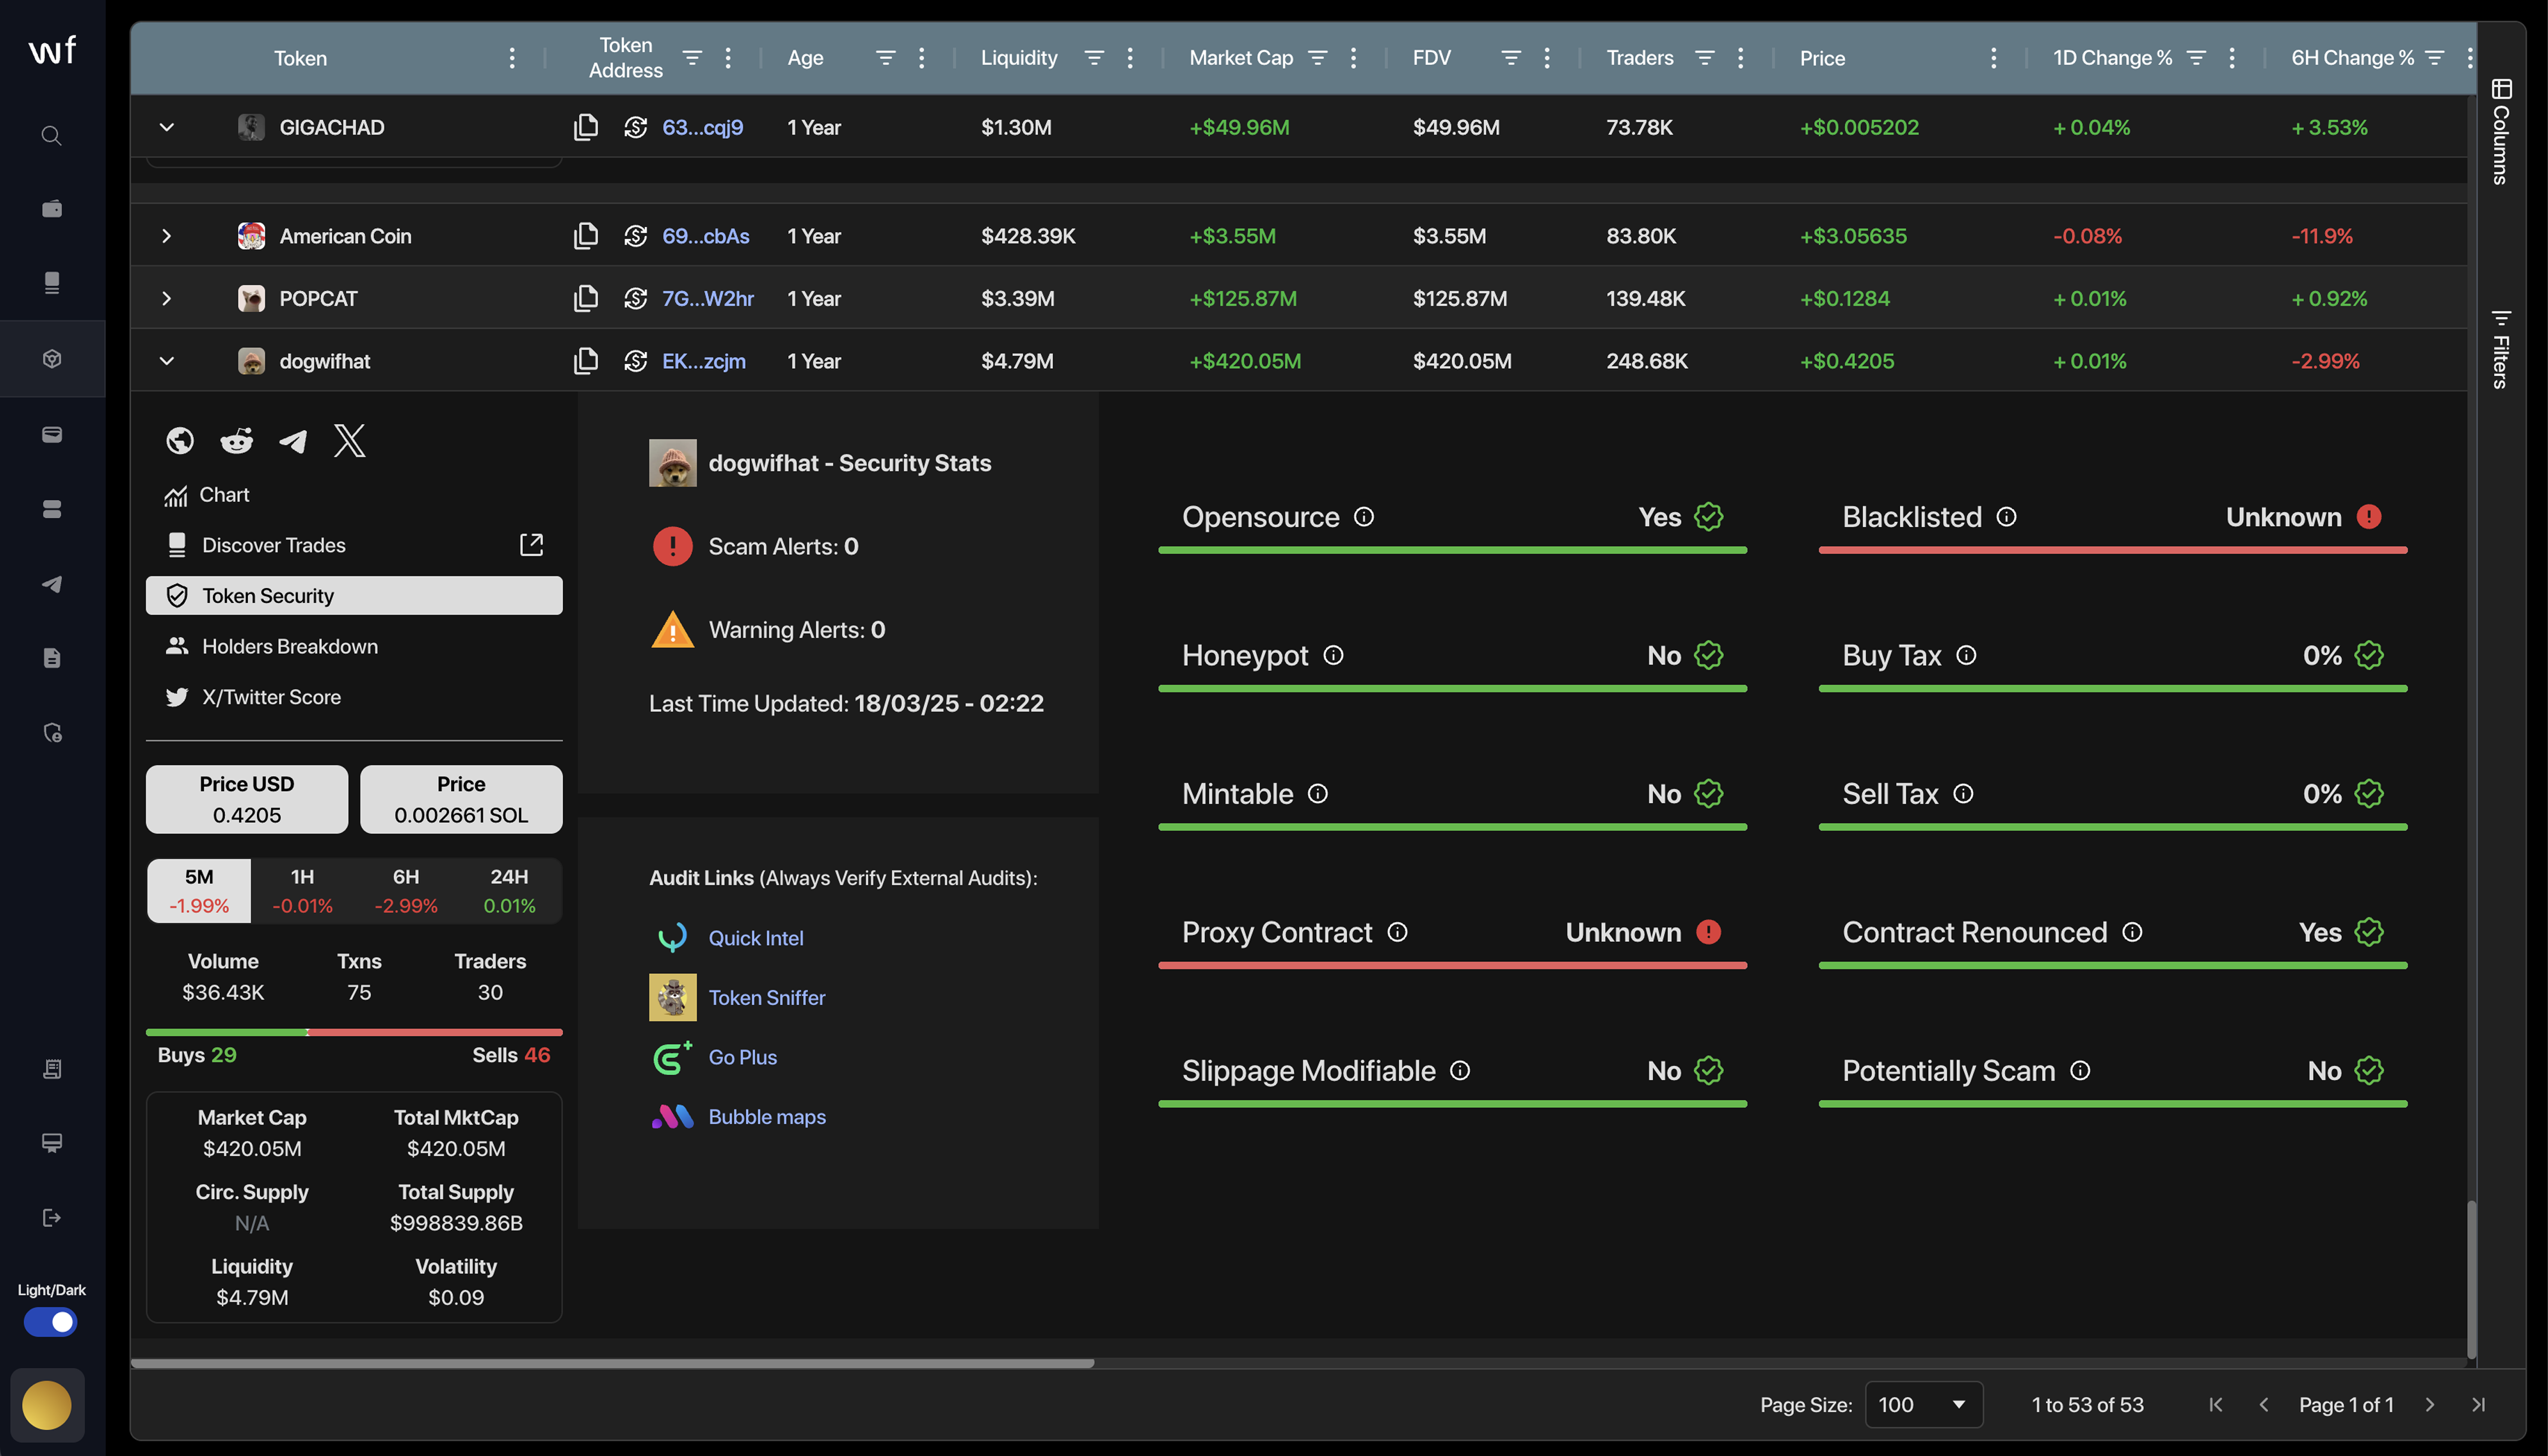Click the Opensource info icon
Viewport: 2548px width, 1456px height.
(1364, 517)
